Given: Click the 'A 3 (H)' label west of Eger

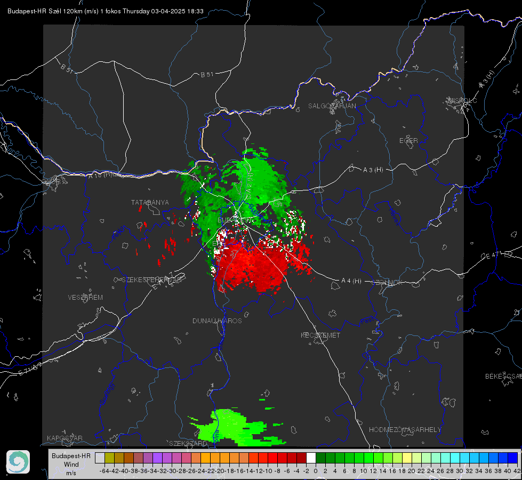Looking at the screenshot, I should click(x=373, y=170).
